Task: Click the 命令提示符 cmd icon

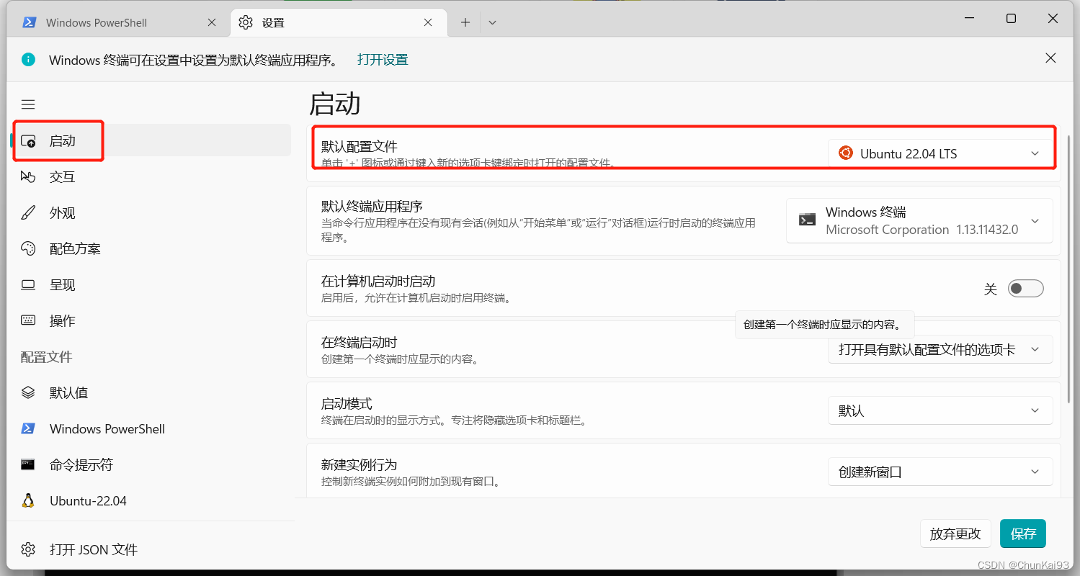Action: [x=28, y=464]
